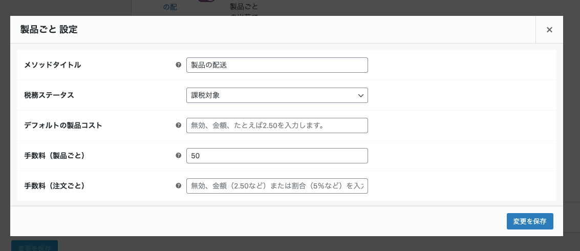
Task: Open the 税務ステータス dropdown
Action: click(277, 95)
